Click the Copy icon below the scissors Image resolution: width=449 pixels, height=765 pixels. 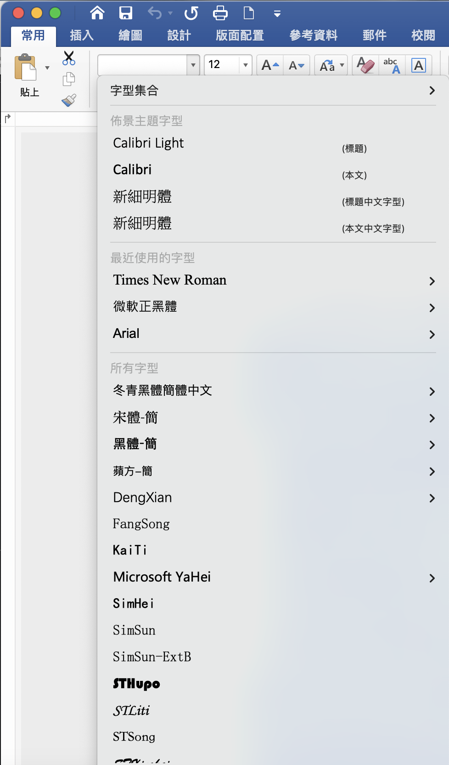(69, 78)
